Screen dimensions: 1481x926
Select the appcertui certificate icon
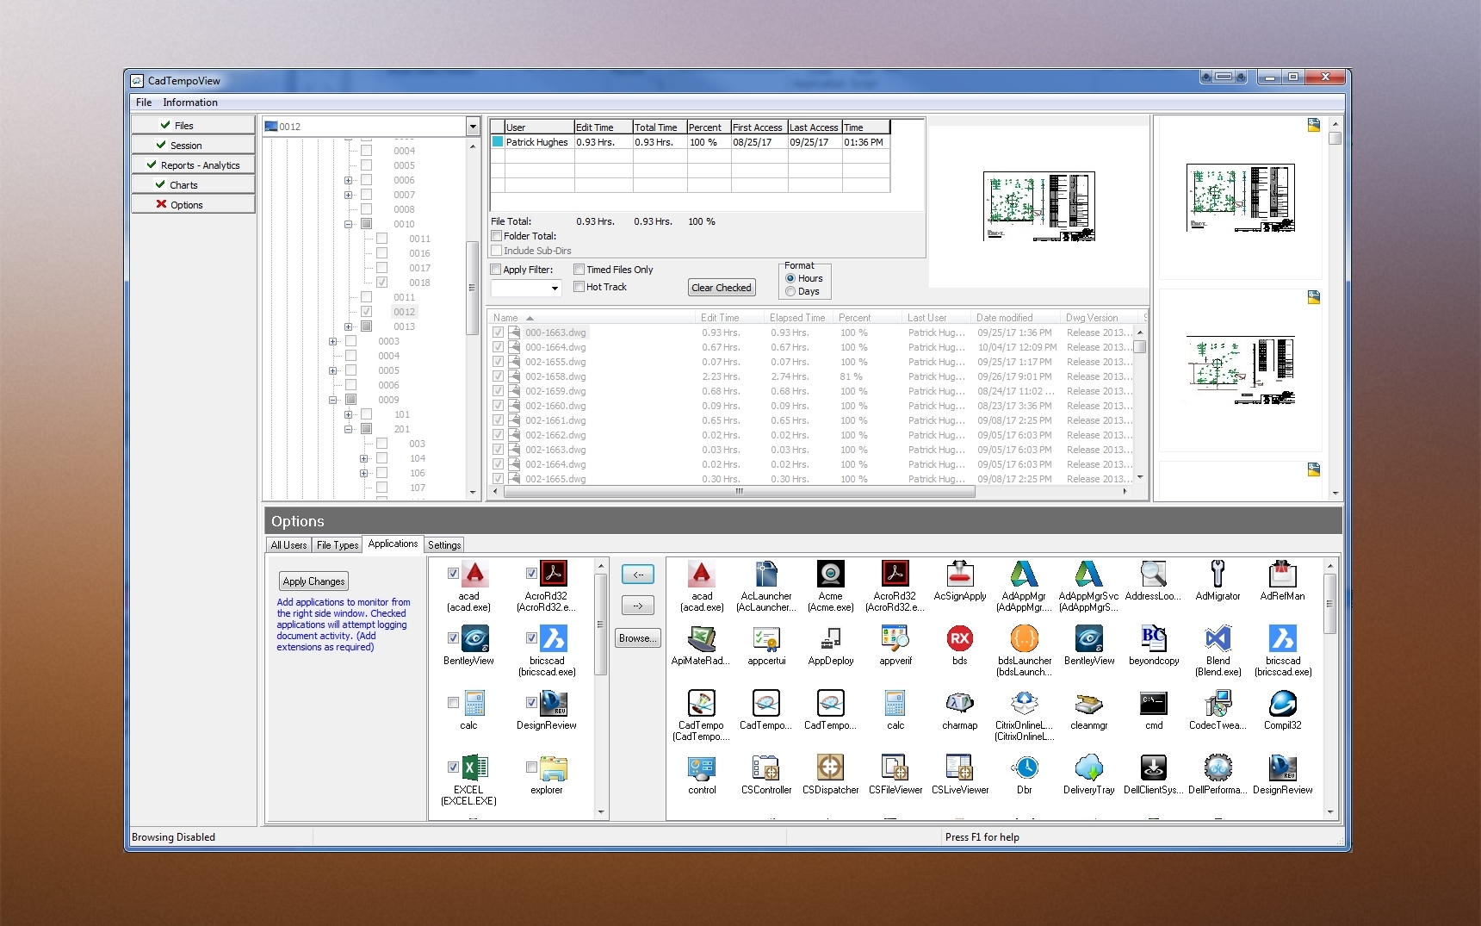(x=765, y=639)
